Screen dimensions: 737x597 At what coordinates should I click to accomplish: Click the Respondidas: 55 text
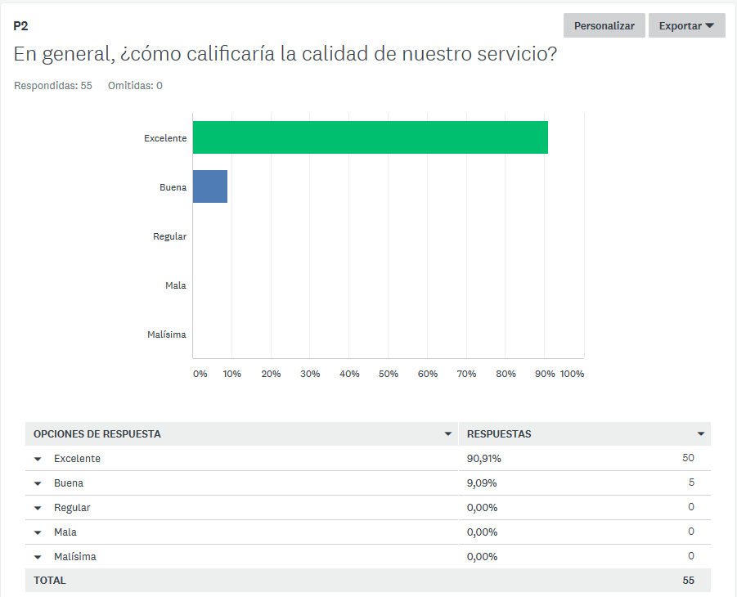(x=53, y=86)
